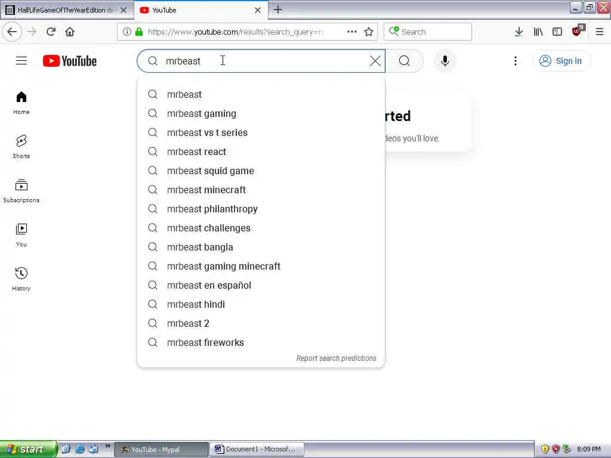The height and width of the screenshot is (458, 611).
Task: Select 'mrbeast bangla' suggestion
Action: click(x=261, y=247)
